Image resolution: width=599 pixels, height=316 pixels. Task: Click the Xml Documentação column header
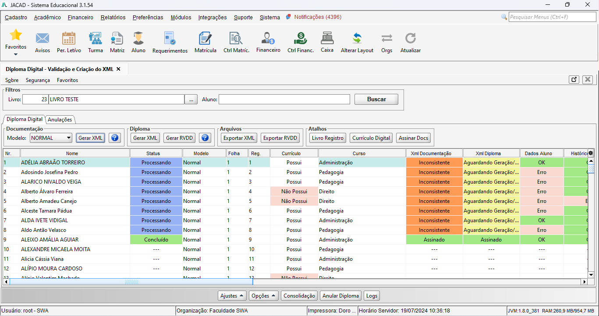click(x=434, y=153)
